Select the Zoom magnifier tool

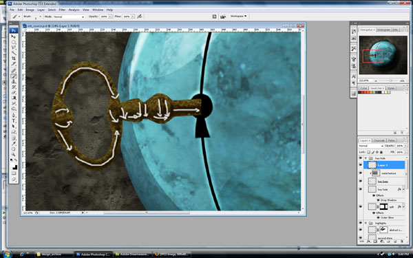coord(14,155)
